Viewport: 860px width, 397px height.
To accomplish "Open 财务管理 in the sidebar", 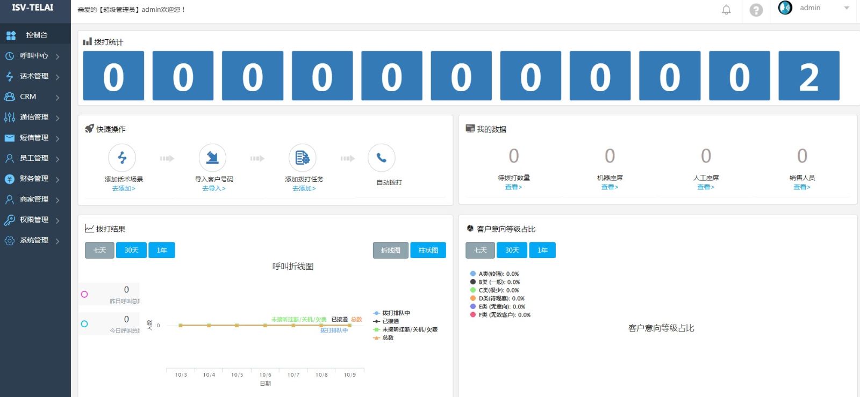I will point(34,179).
